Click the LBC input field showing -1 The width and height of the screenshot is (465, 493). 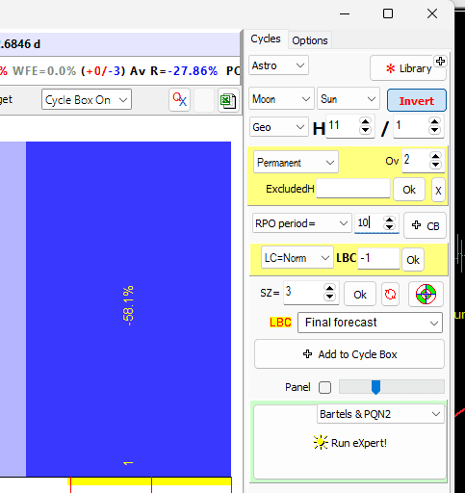[x=378, y=258]
